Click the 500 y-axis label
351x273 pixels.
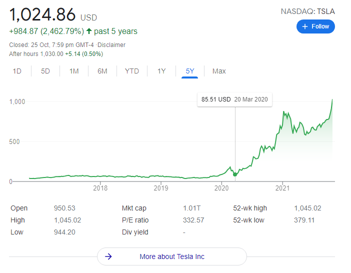click(14, 141)
